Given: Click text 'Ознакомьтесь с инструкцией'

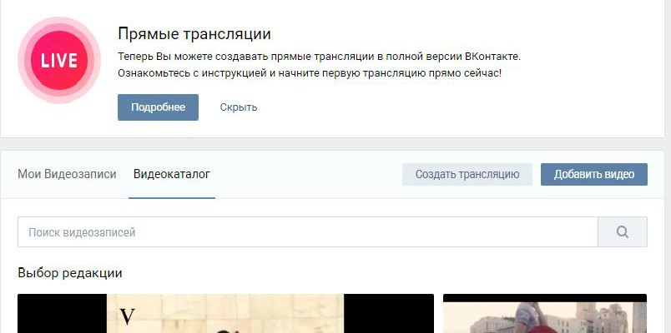Looking at the screenshot, I should tap(192, 73).
